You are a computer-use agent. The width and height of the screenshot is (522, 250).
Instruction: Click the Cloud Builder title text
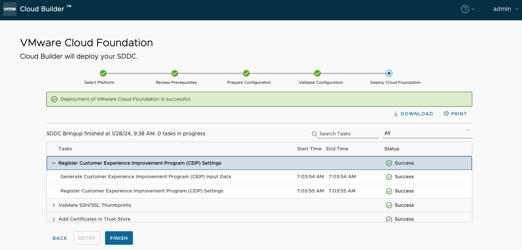click(x=42, y=9)
